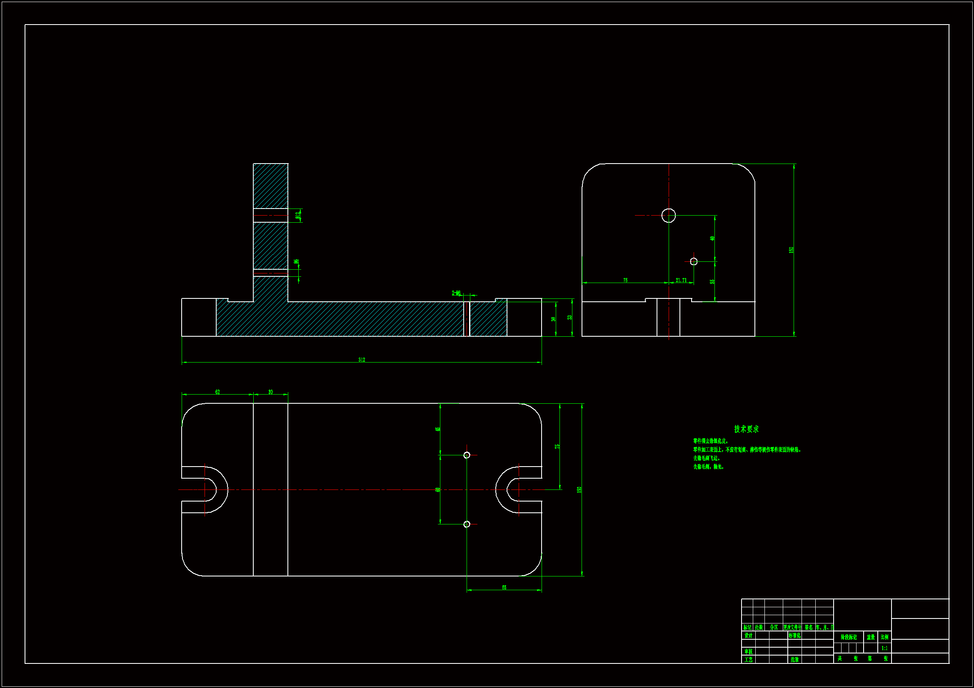Select the 设计 cell in title block
974x688 pixels.
click(748, 636)
